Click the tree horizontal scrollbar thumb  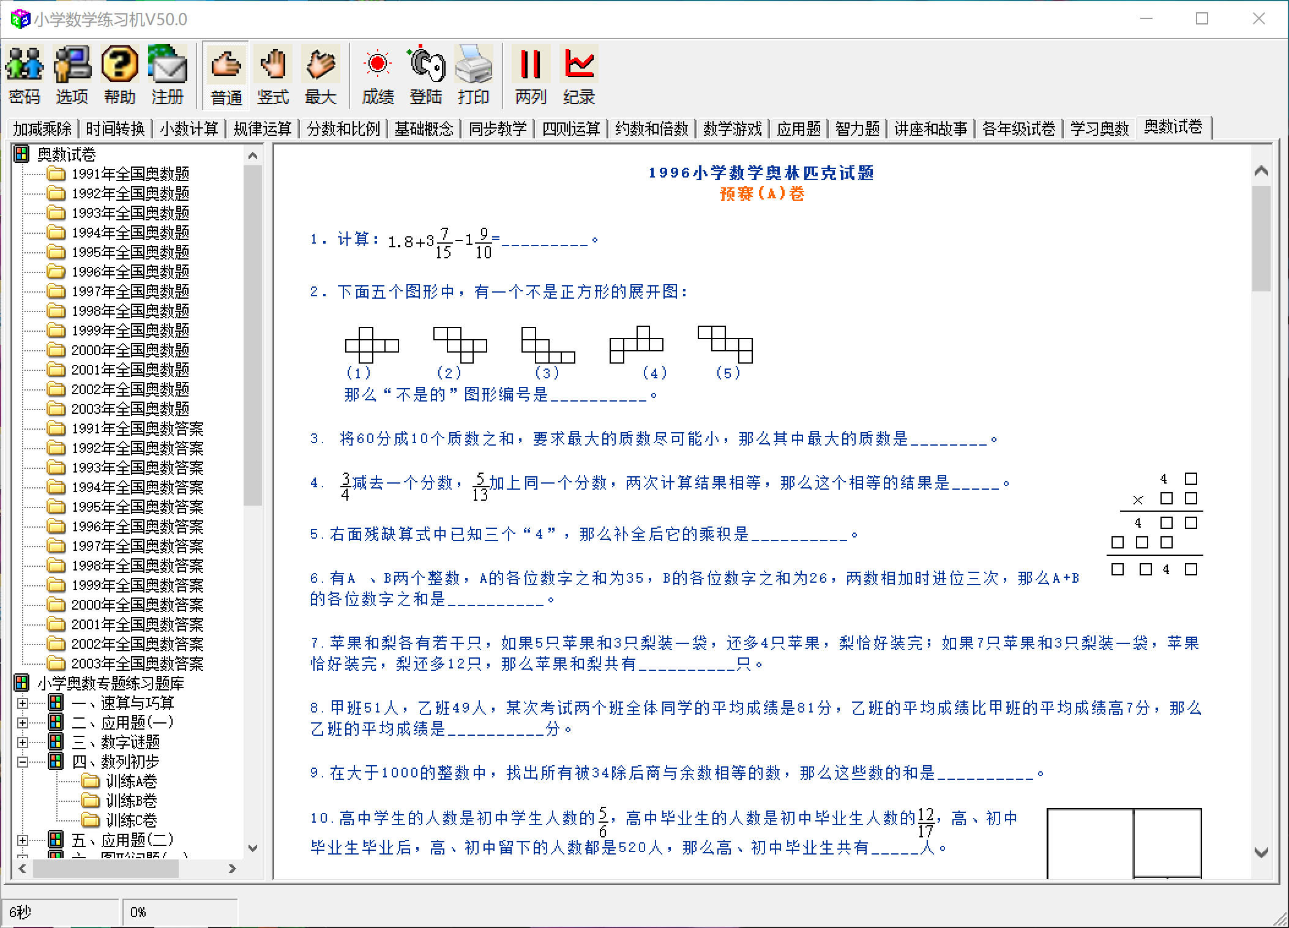tap(106, 868)
